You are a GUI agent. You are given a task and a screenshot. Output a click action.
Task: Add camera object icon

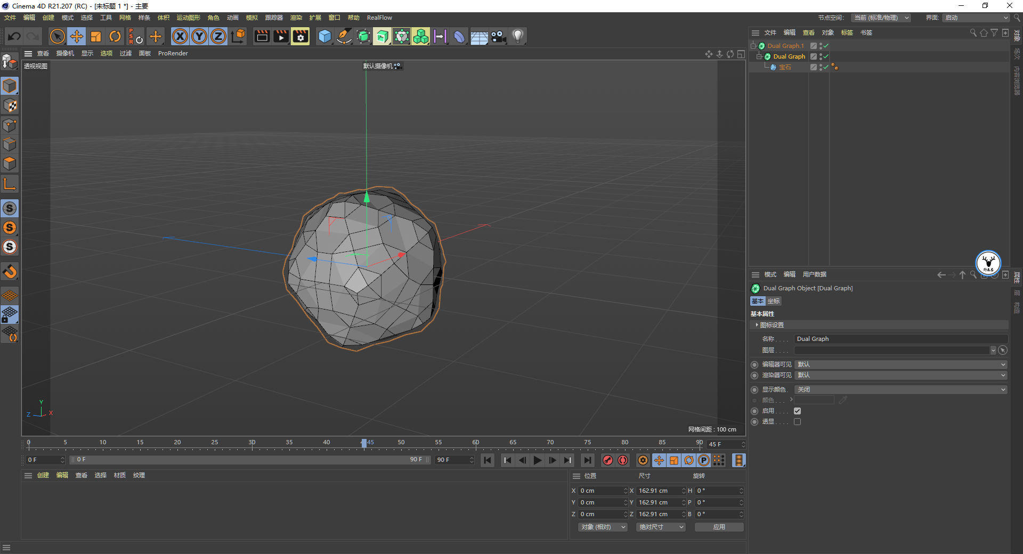[499, 36]
